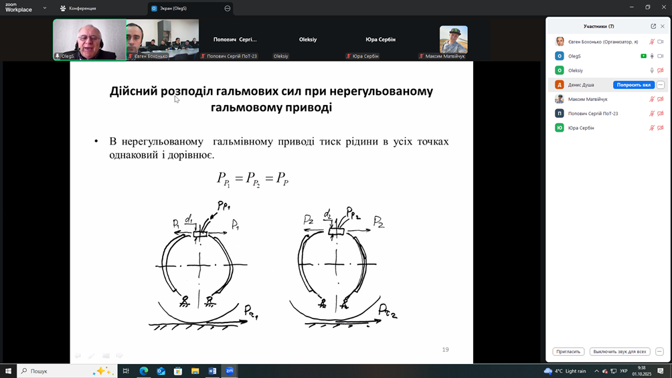Open the more options menu beside mute-all button

pyautogui.click(x=659, y=351)
